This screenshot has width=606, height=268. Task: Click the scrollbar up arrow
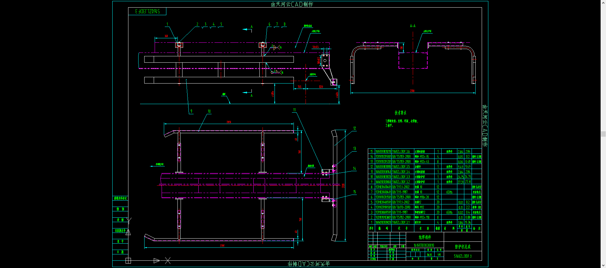(603, 3)
